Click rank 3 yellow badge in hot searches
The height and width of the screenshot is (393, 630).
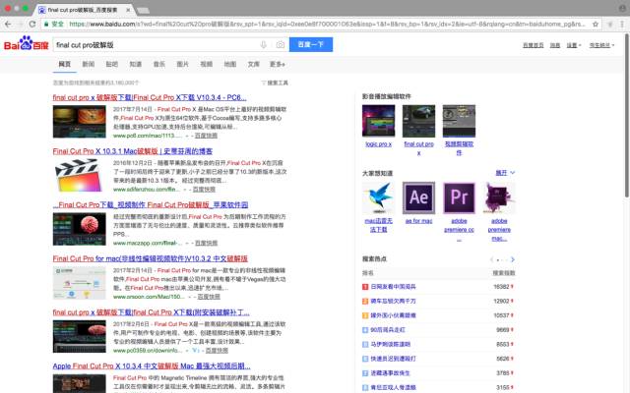click(365, 315)
